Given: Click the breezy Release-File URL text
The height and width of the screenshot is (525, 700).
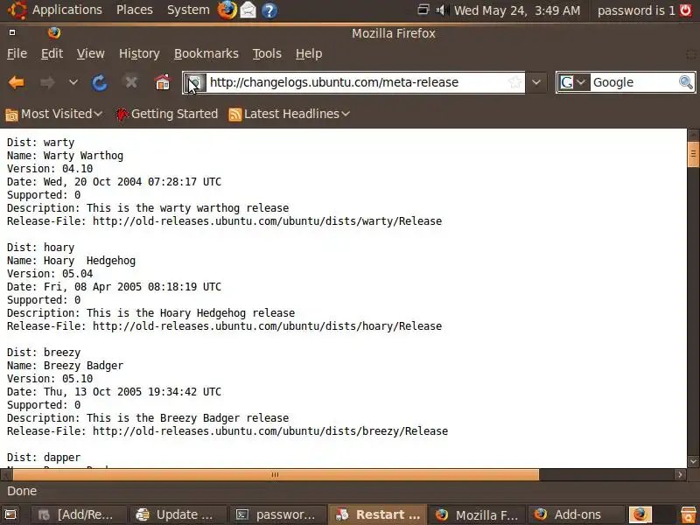Looking at the screenshot, I should tap(270, 431).
